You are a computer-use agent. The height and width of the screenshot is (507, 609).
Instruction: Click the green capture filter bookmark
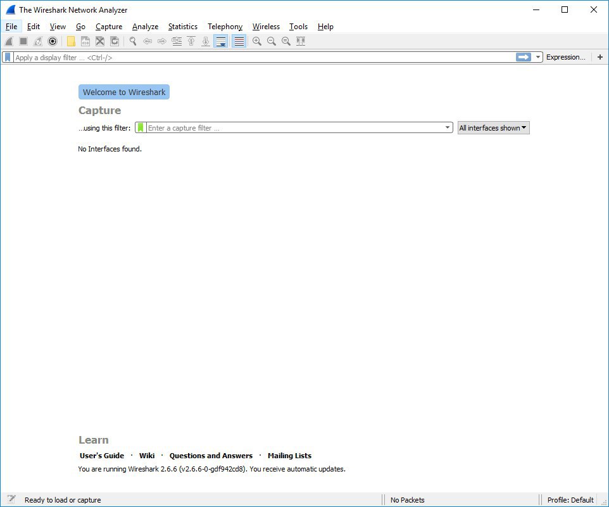click(x=141, y=127)
